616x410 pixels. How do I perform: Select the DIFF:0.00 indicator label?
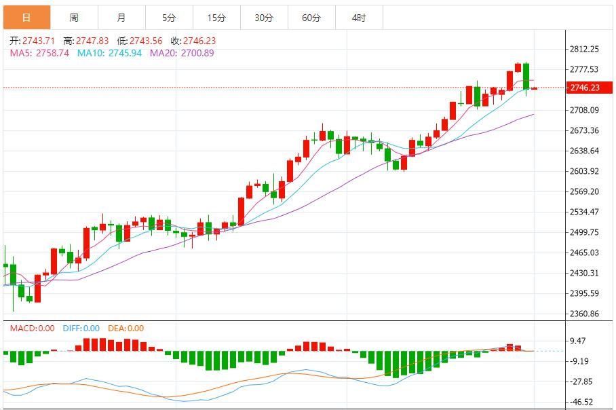pos(81,329)
